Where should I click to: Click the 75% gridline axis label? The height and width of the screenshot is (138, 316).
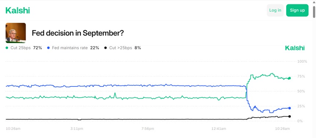pos(301,76)
